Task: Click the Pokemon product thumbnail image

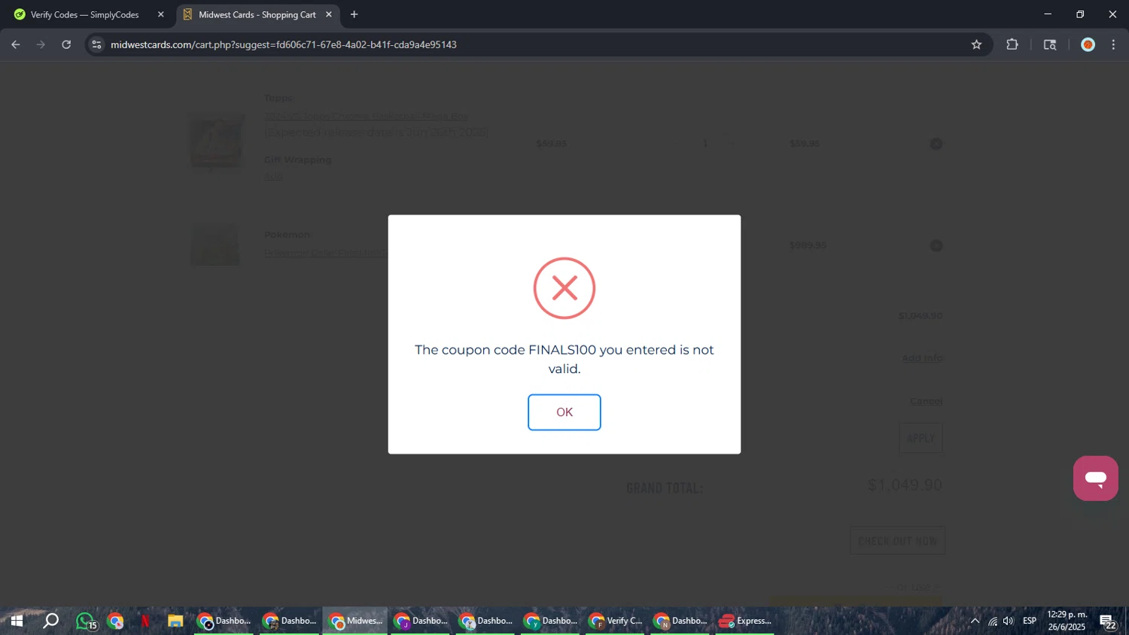Action: [216, 245]
